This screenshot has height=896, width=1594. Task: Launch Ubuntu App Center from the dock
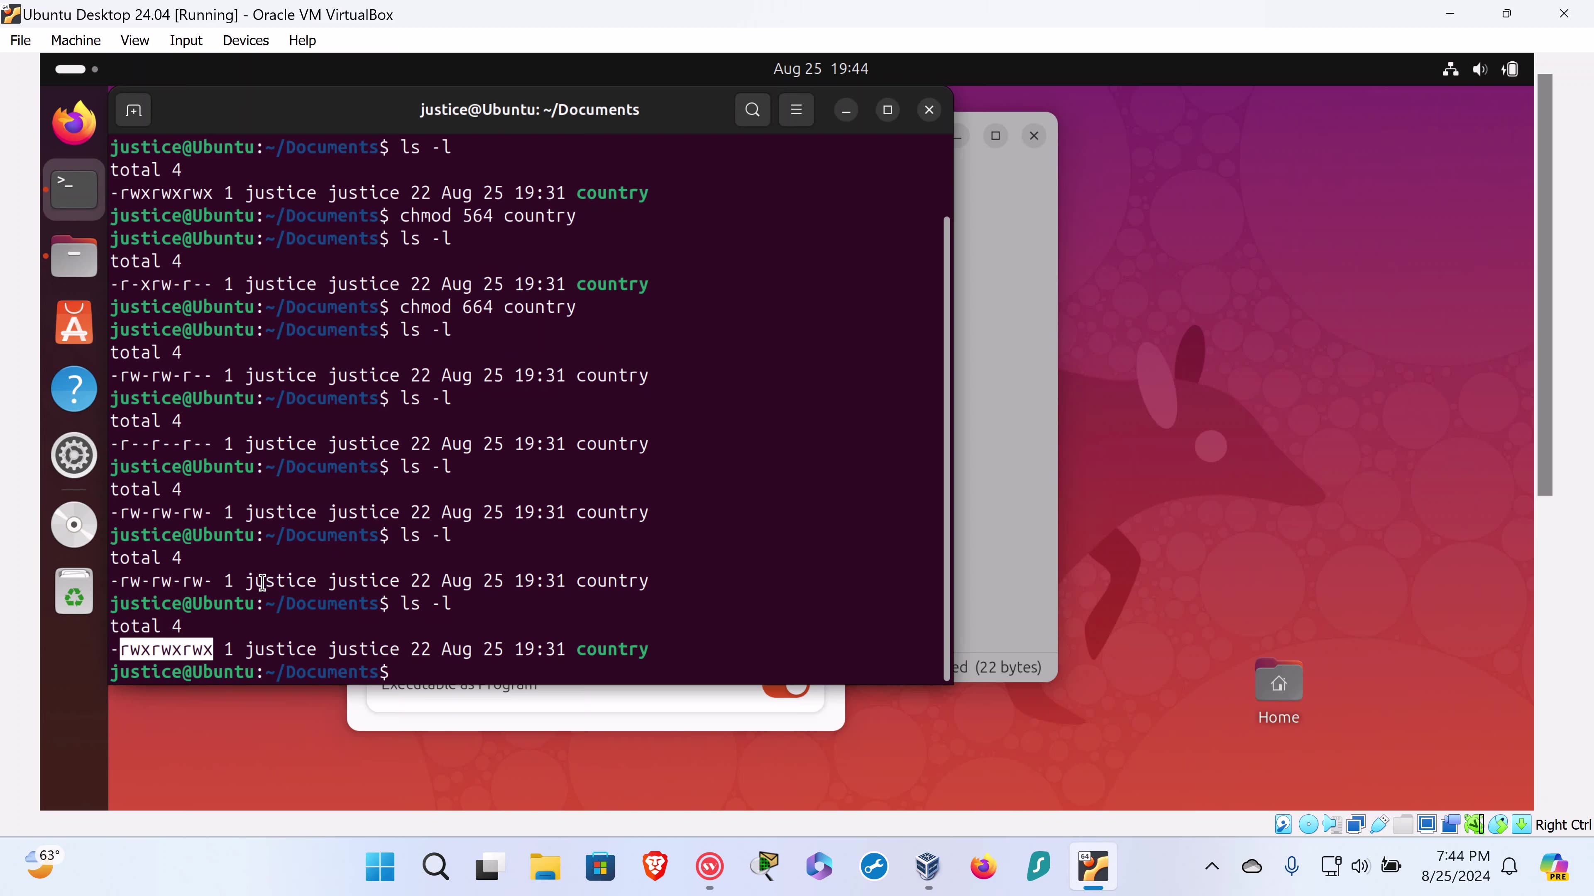73,321
